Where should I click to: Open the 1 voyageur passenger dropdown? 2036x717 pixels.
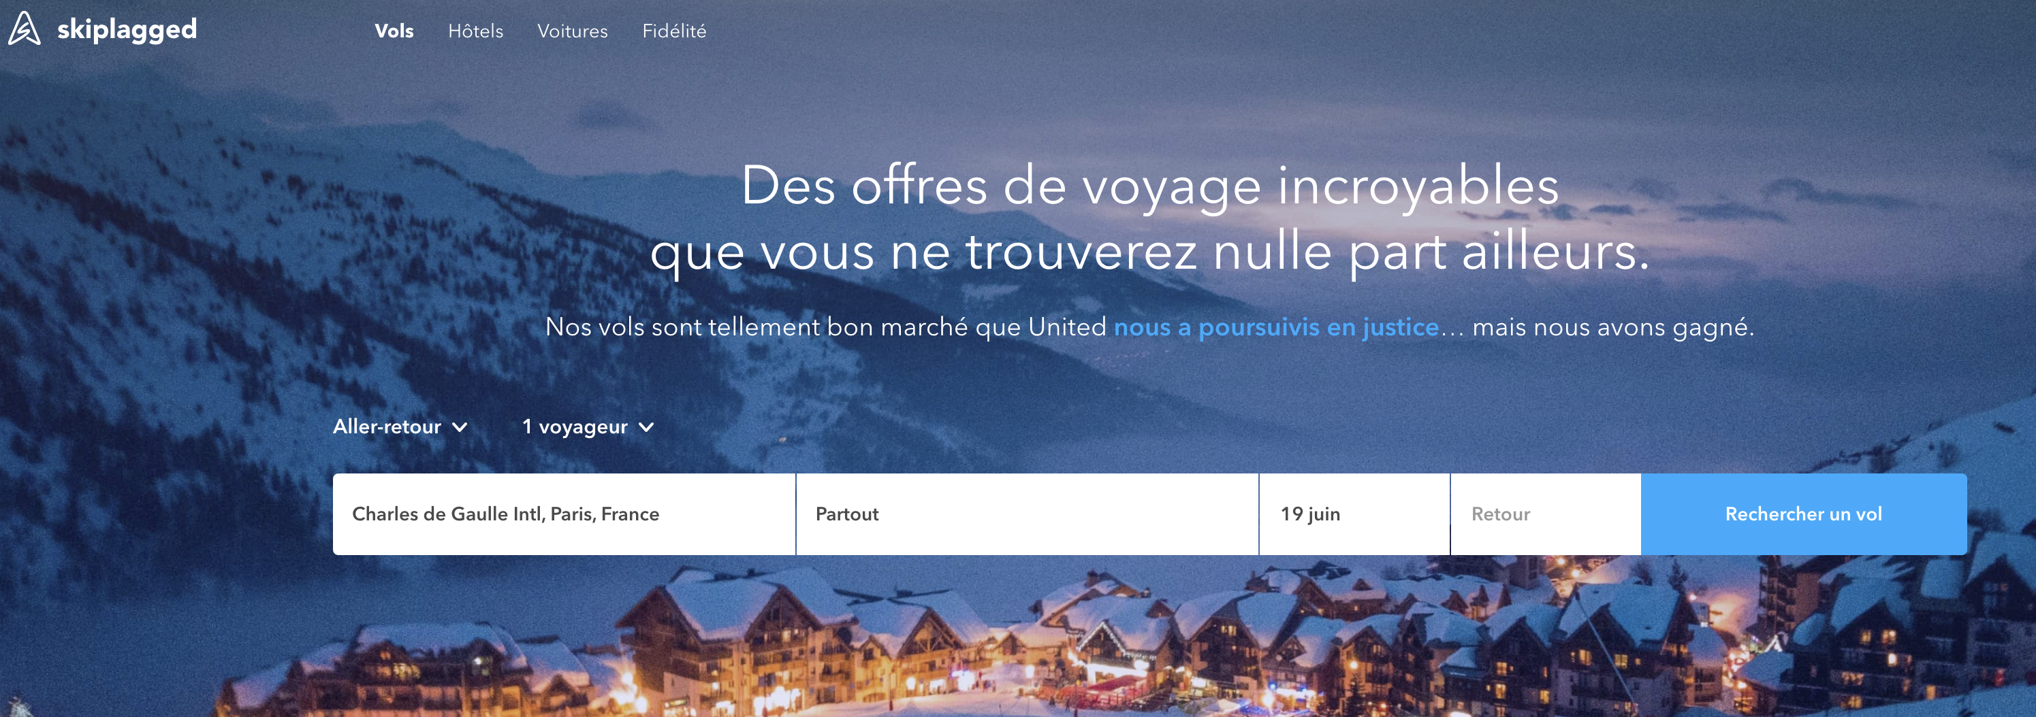coord(588,427)
